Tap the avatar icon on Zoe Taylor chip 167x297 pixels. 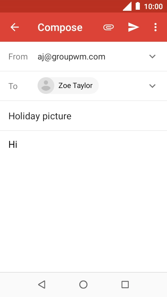(x=46, y=86)
